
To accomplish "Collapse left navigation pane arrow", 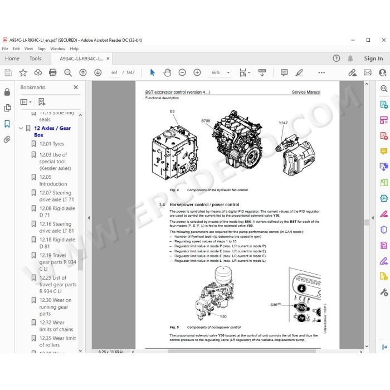I will (89, 218).
